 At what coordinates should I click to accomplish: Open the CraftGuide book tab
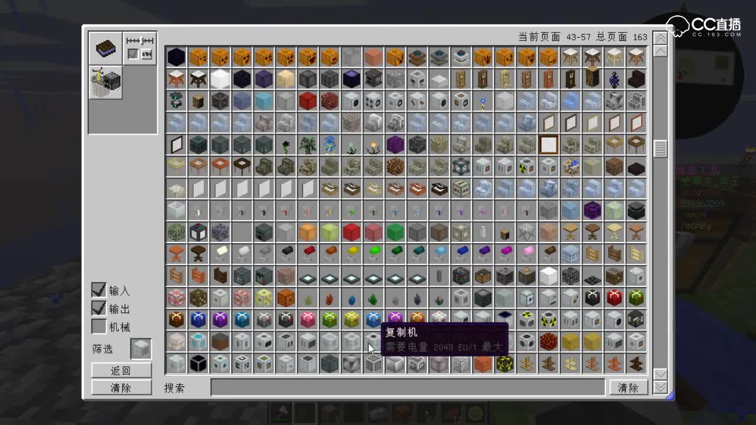[105, 48]
